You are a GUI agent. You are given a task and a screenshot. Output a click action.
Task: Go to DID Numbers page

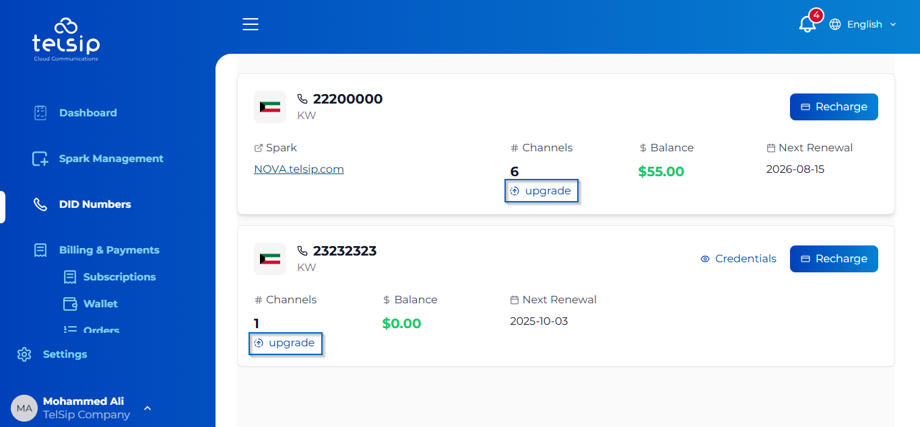point(95,204)
